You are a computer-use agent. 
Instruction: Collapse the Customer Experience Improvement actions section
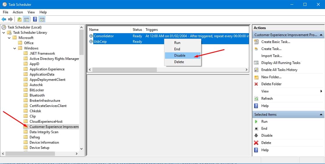tap(321, 35)
